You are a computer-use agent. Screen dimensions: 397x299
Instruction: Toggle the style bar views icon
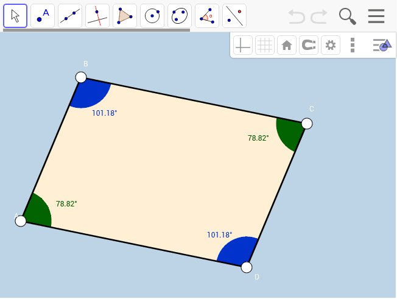tap(382, 45)
